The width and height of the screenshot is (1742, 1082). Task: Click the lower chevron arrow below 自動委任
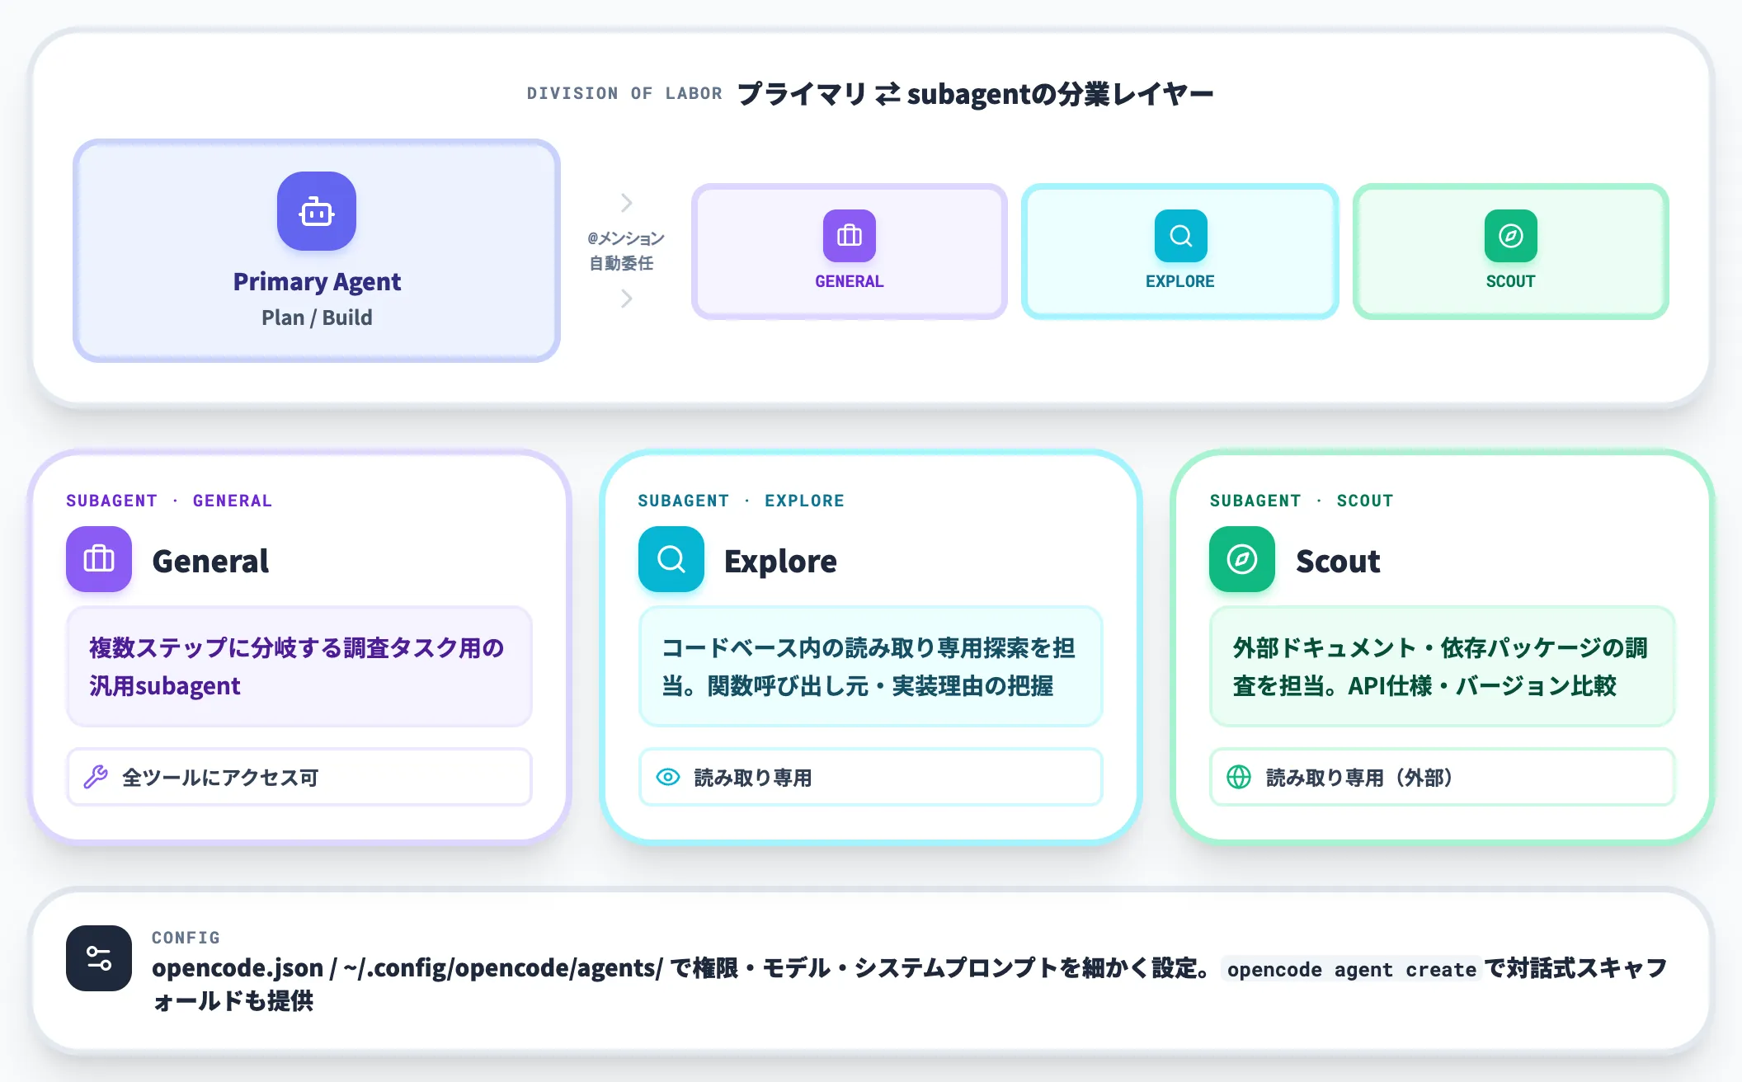pyautogui.click(x=627, y=299)
